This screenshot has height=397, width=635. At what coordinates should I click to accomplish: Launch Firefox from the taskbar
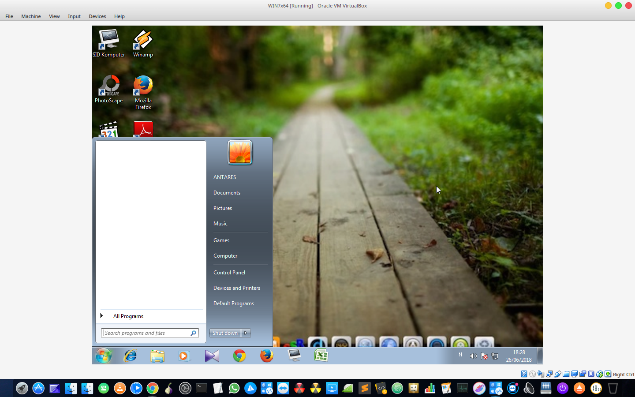pyautogui.click(x=267, y=356)
